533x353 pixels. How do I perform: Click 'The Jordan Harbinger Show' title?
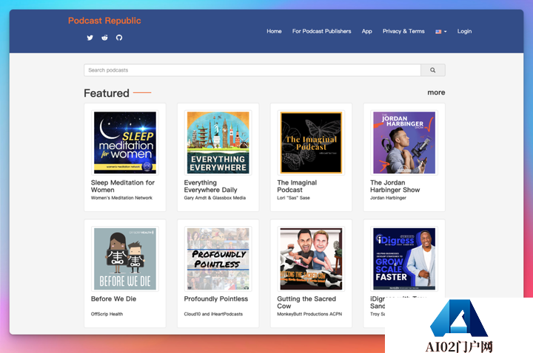(395, 186)
